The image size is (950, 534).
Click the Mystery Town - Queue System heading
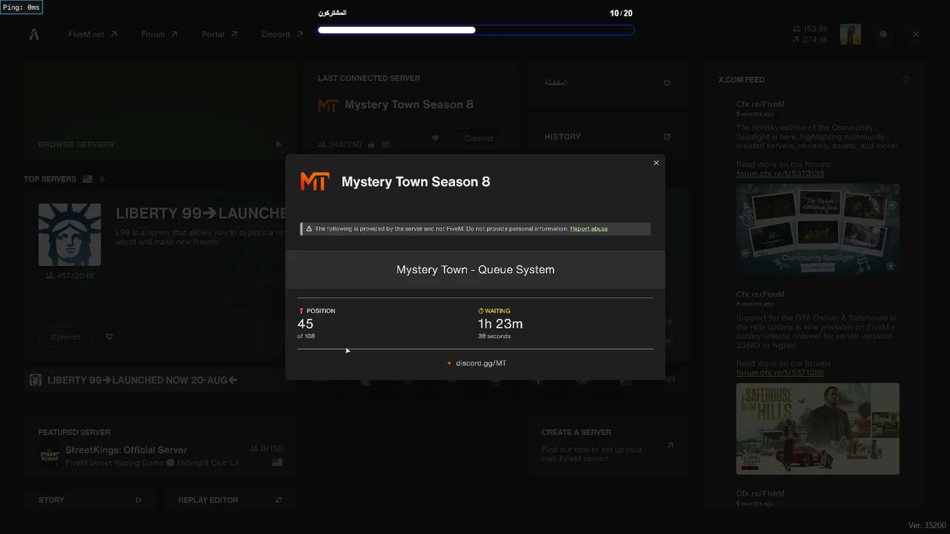click(x=475, y=269)
